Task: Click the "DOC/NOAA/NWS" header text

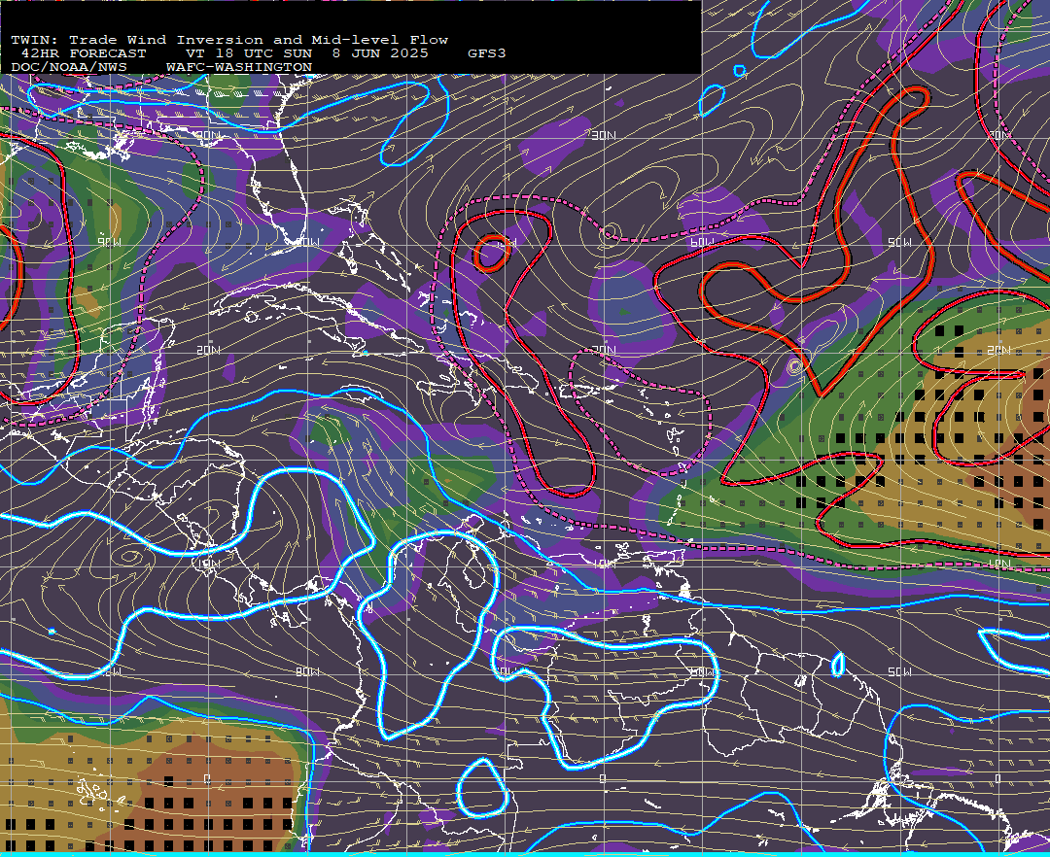Action: pos(69,68)
